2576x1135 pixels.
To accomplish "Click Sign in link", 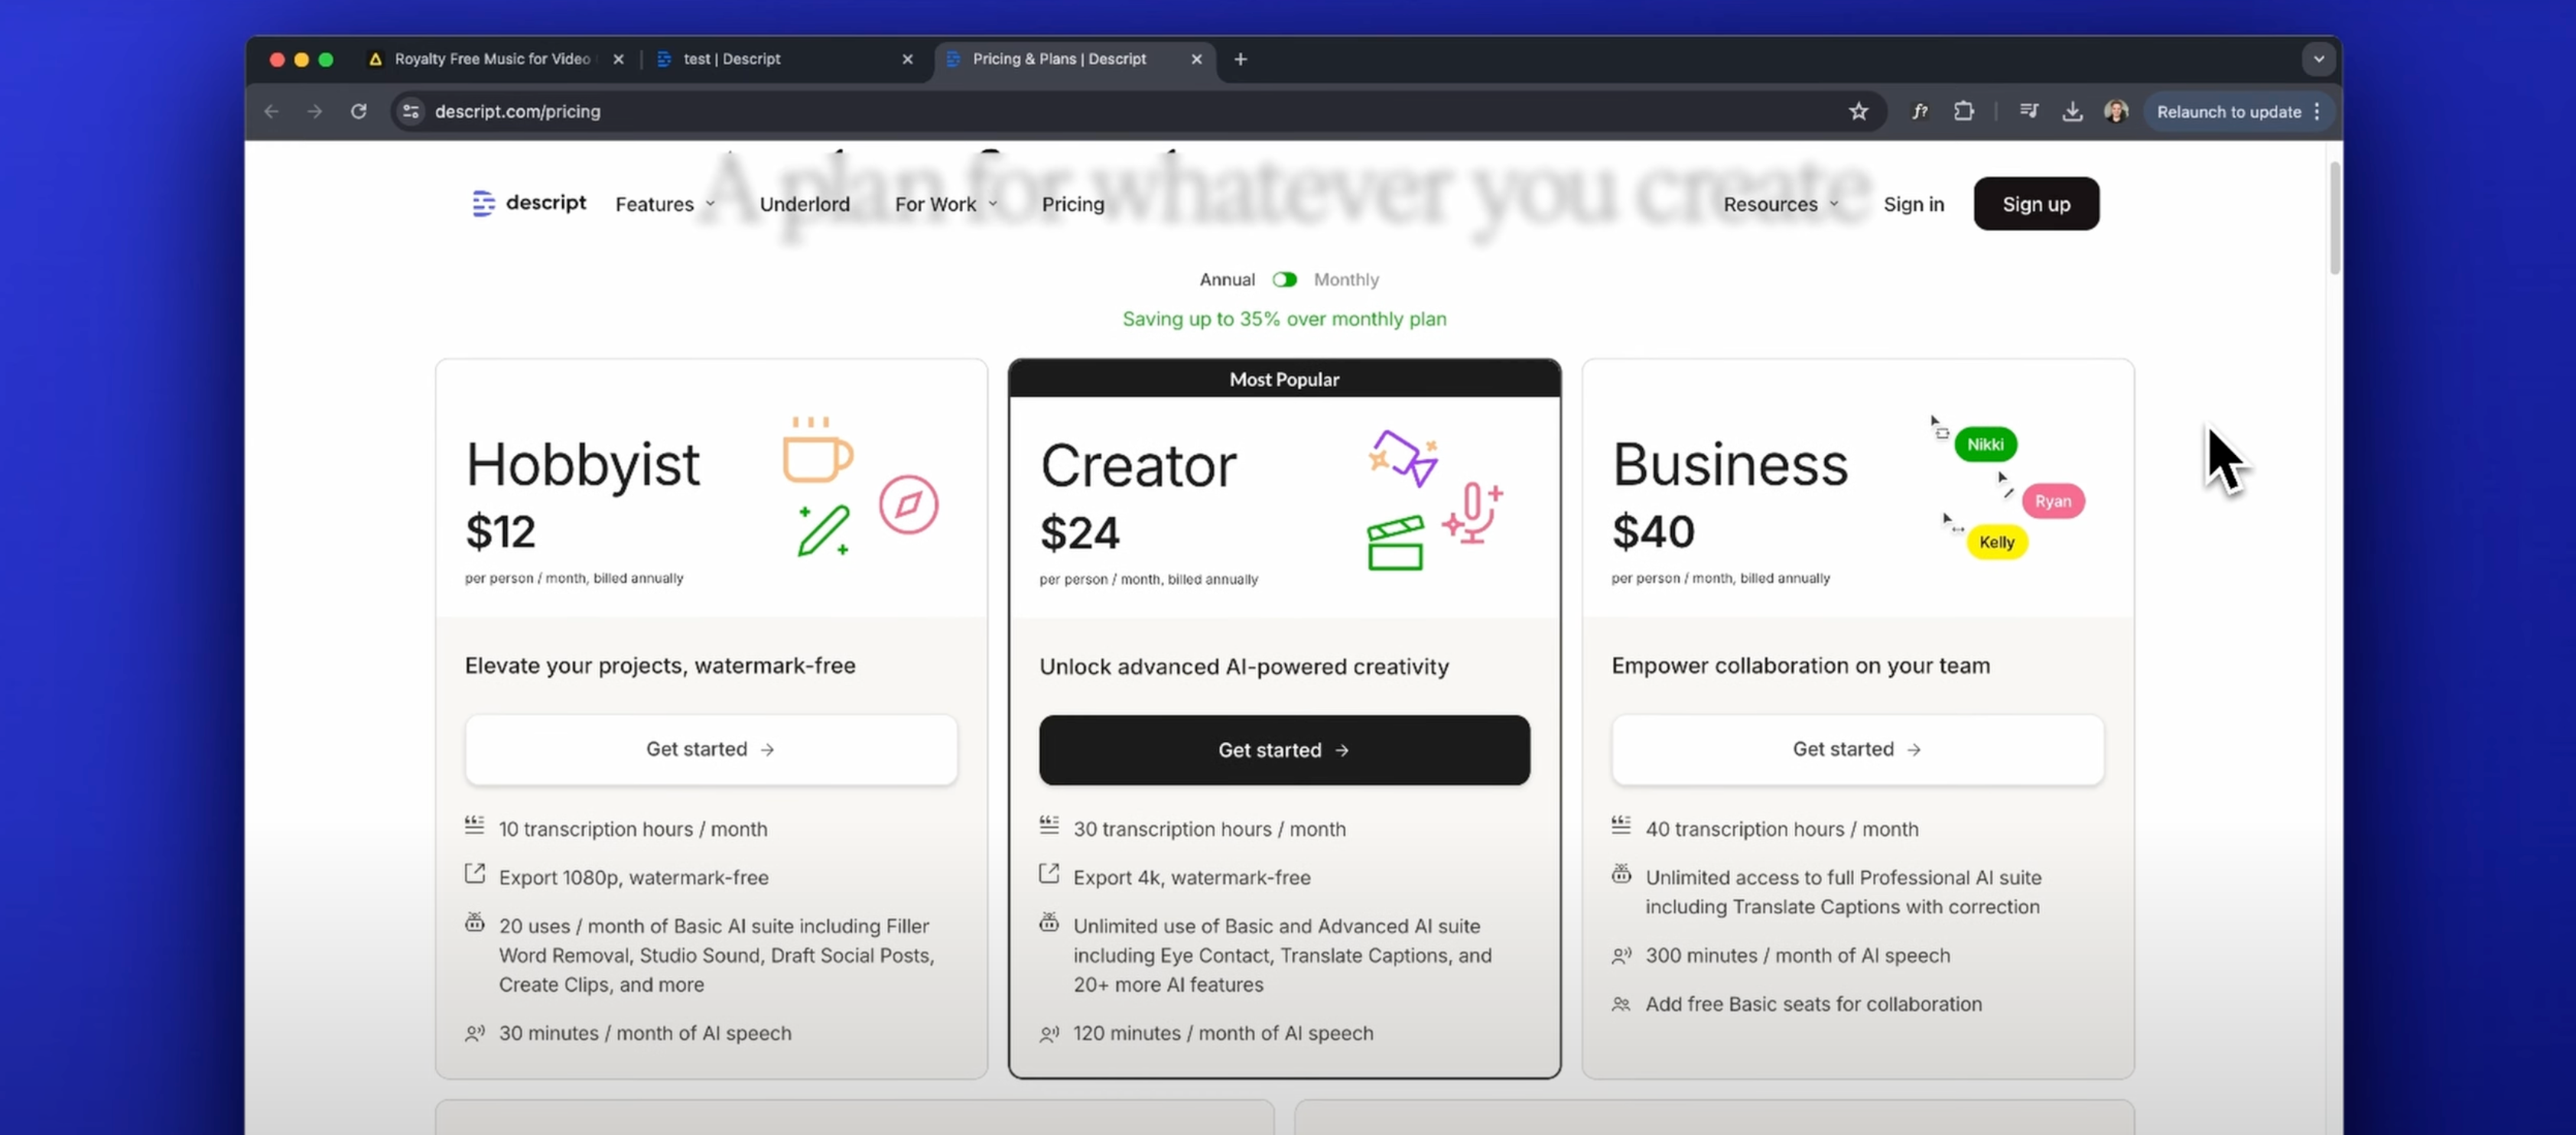I will click(1913, 204).
